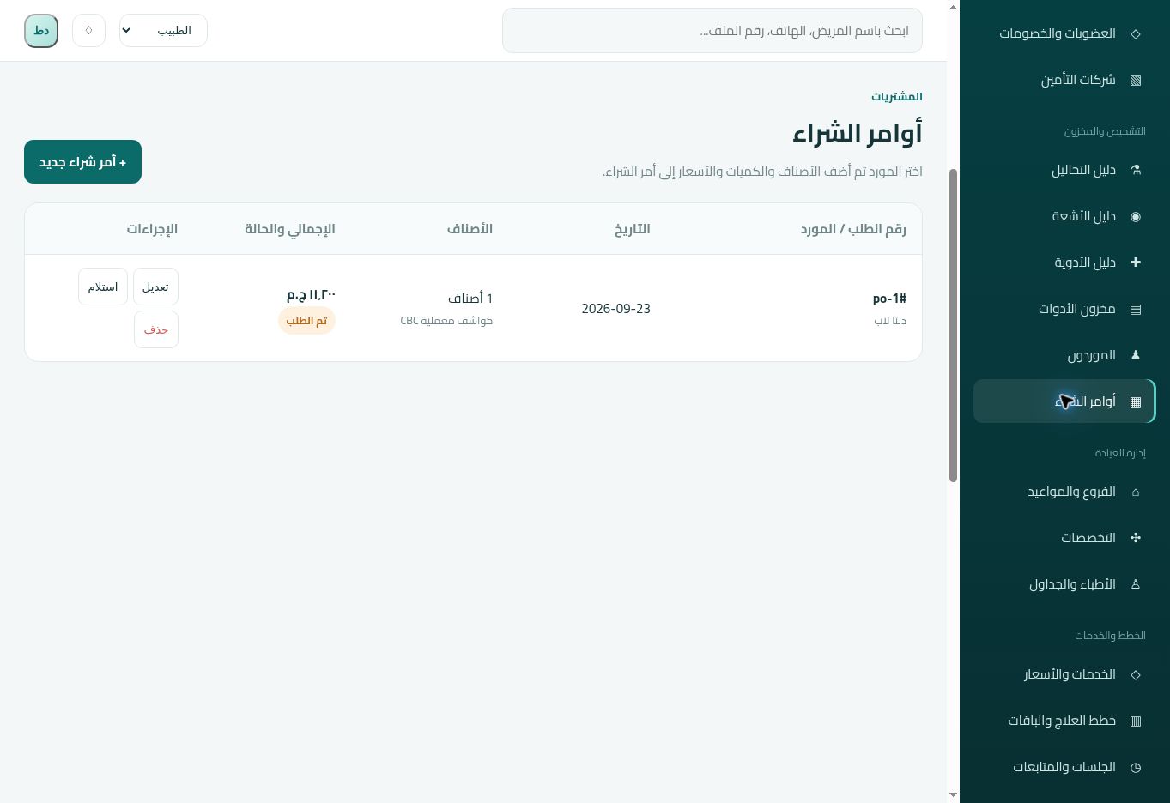Click the plus icon for دليل الأدوية
Image resolution: width=1170 pixels, height=803 pixels.
(x=1136, y=263)
